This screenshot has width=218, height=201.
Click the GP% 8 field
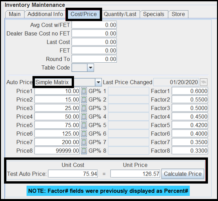tap(129, 150)
